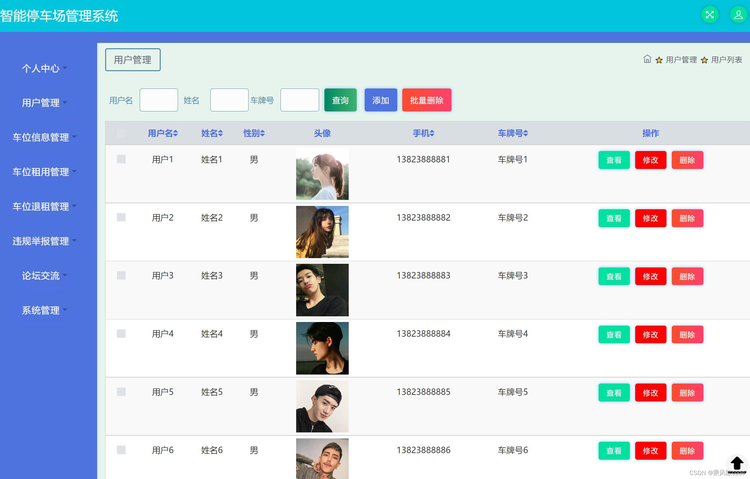
Task: Open the user profile icon in header
Action: pyautogui.click(x=738, y=15)
